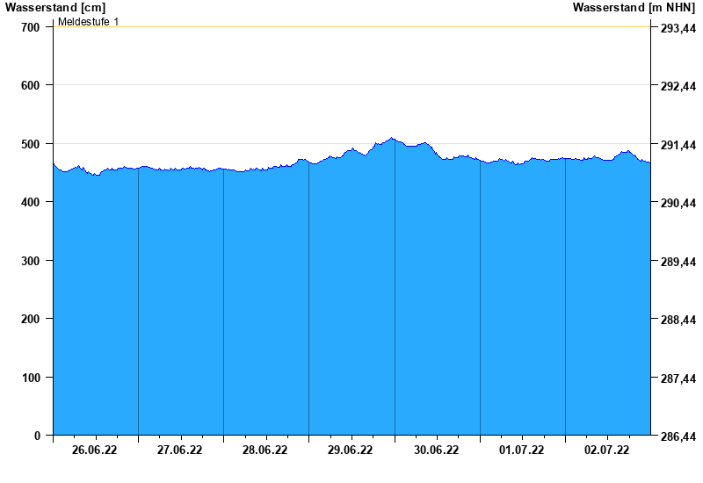Click the 'Meldestufe 1' threshold label
This screenshot has height=483, width=703.
click(89, 21)
